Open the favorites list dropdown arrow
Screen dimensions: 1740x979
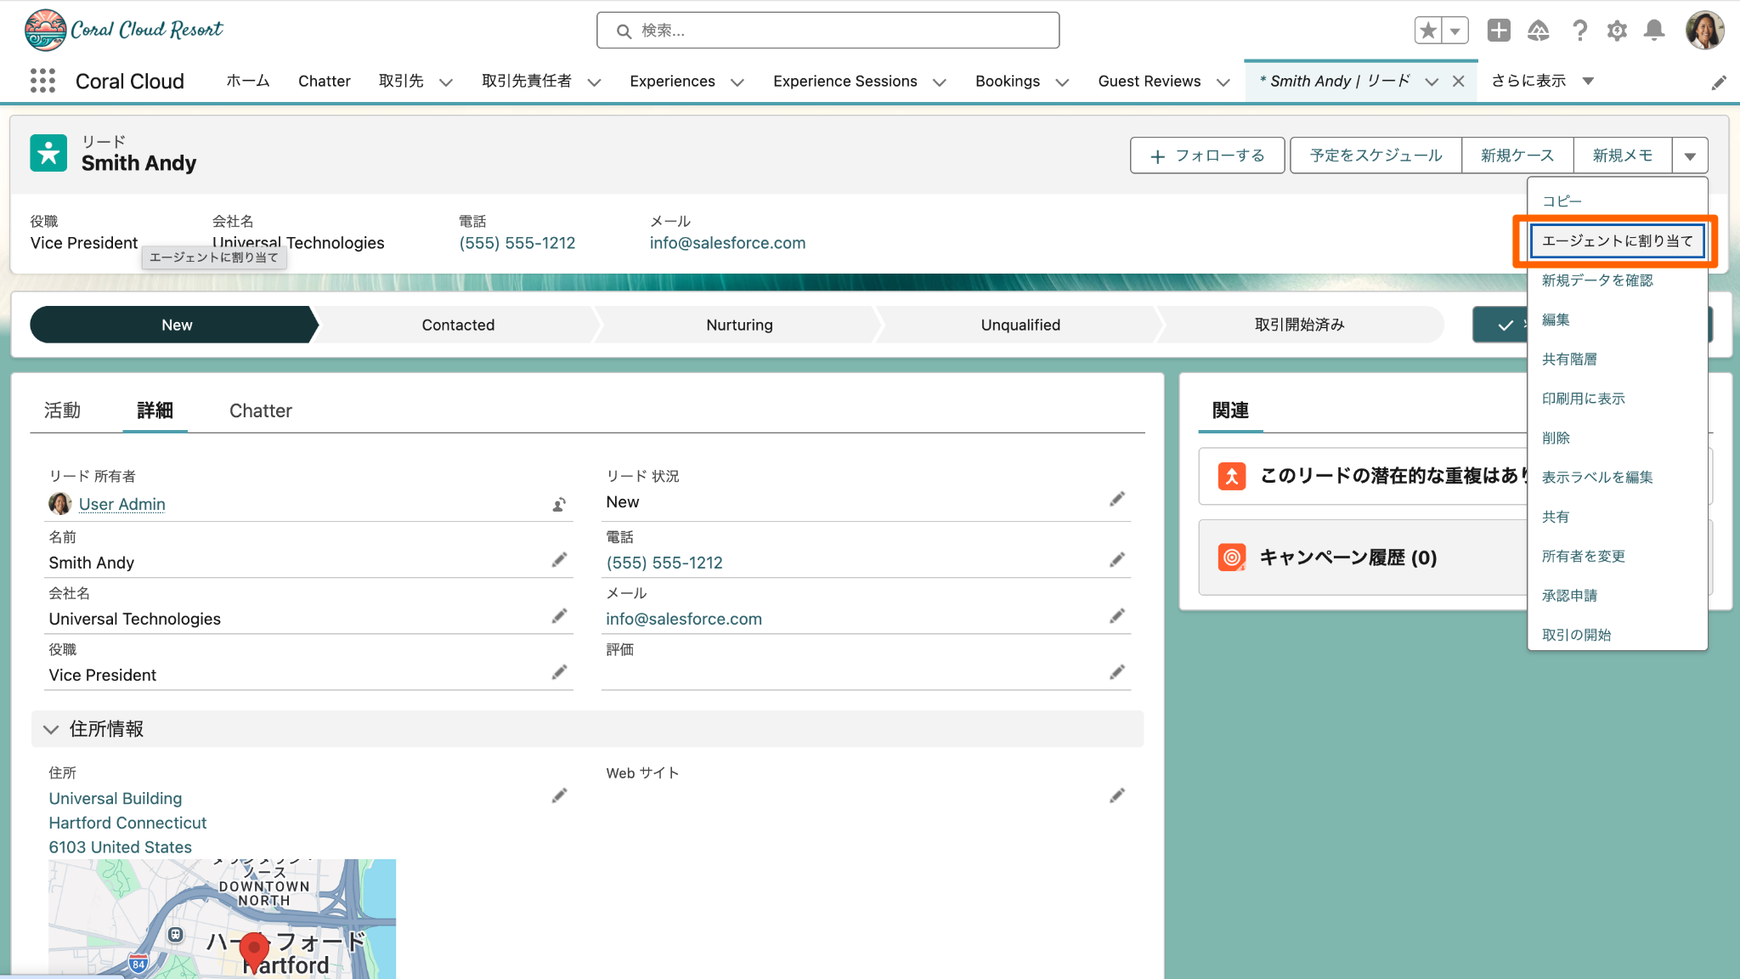1455,31
